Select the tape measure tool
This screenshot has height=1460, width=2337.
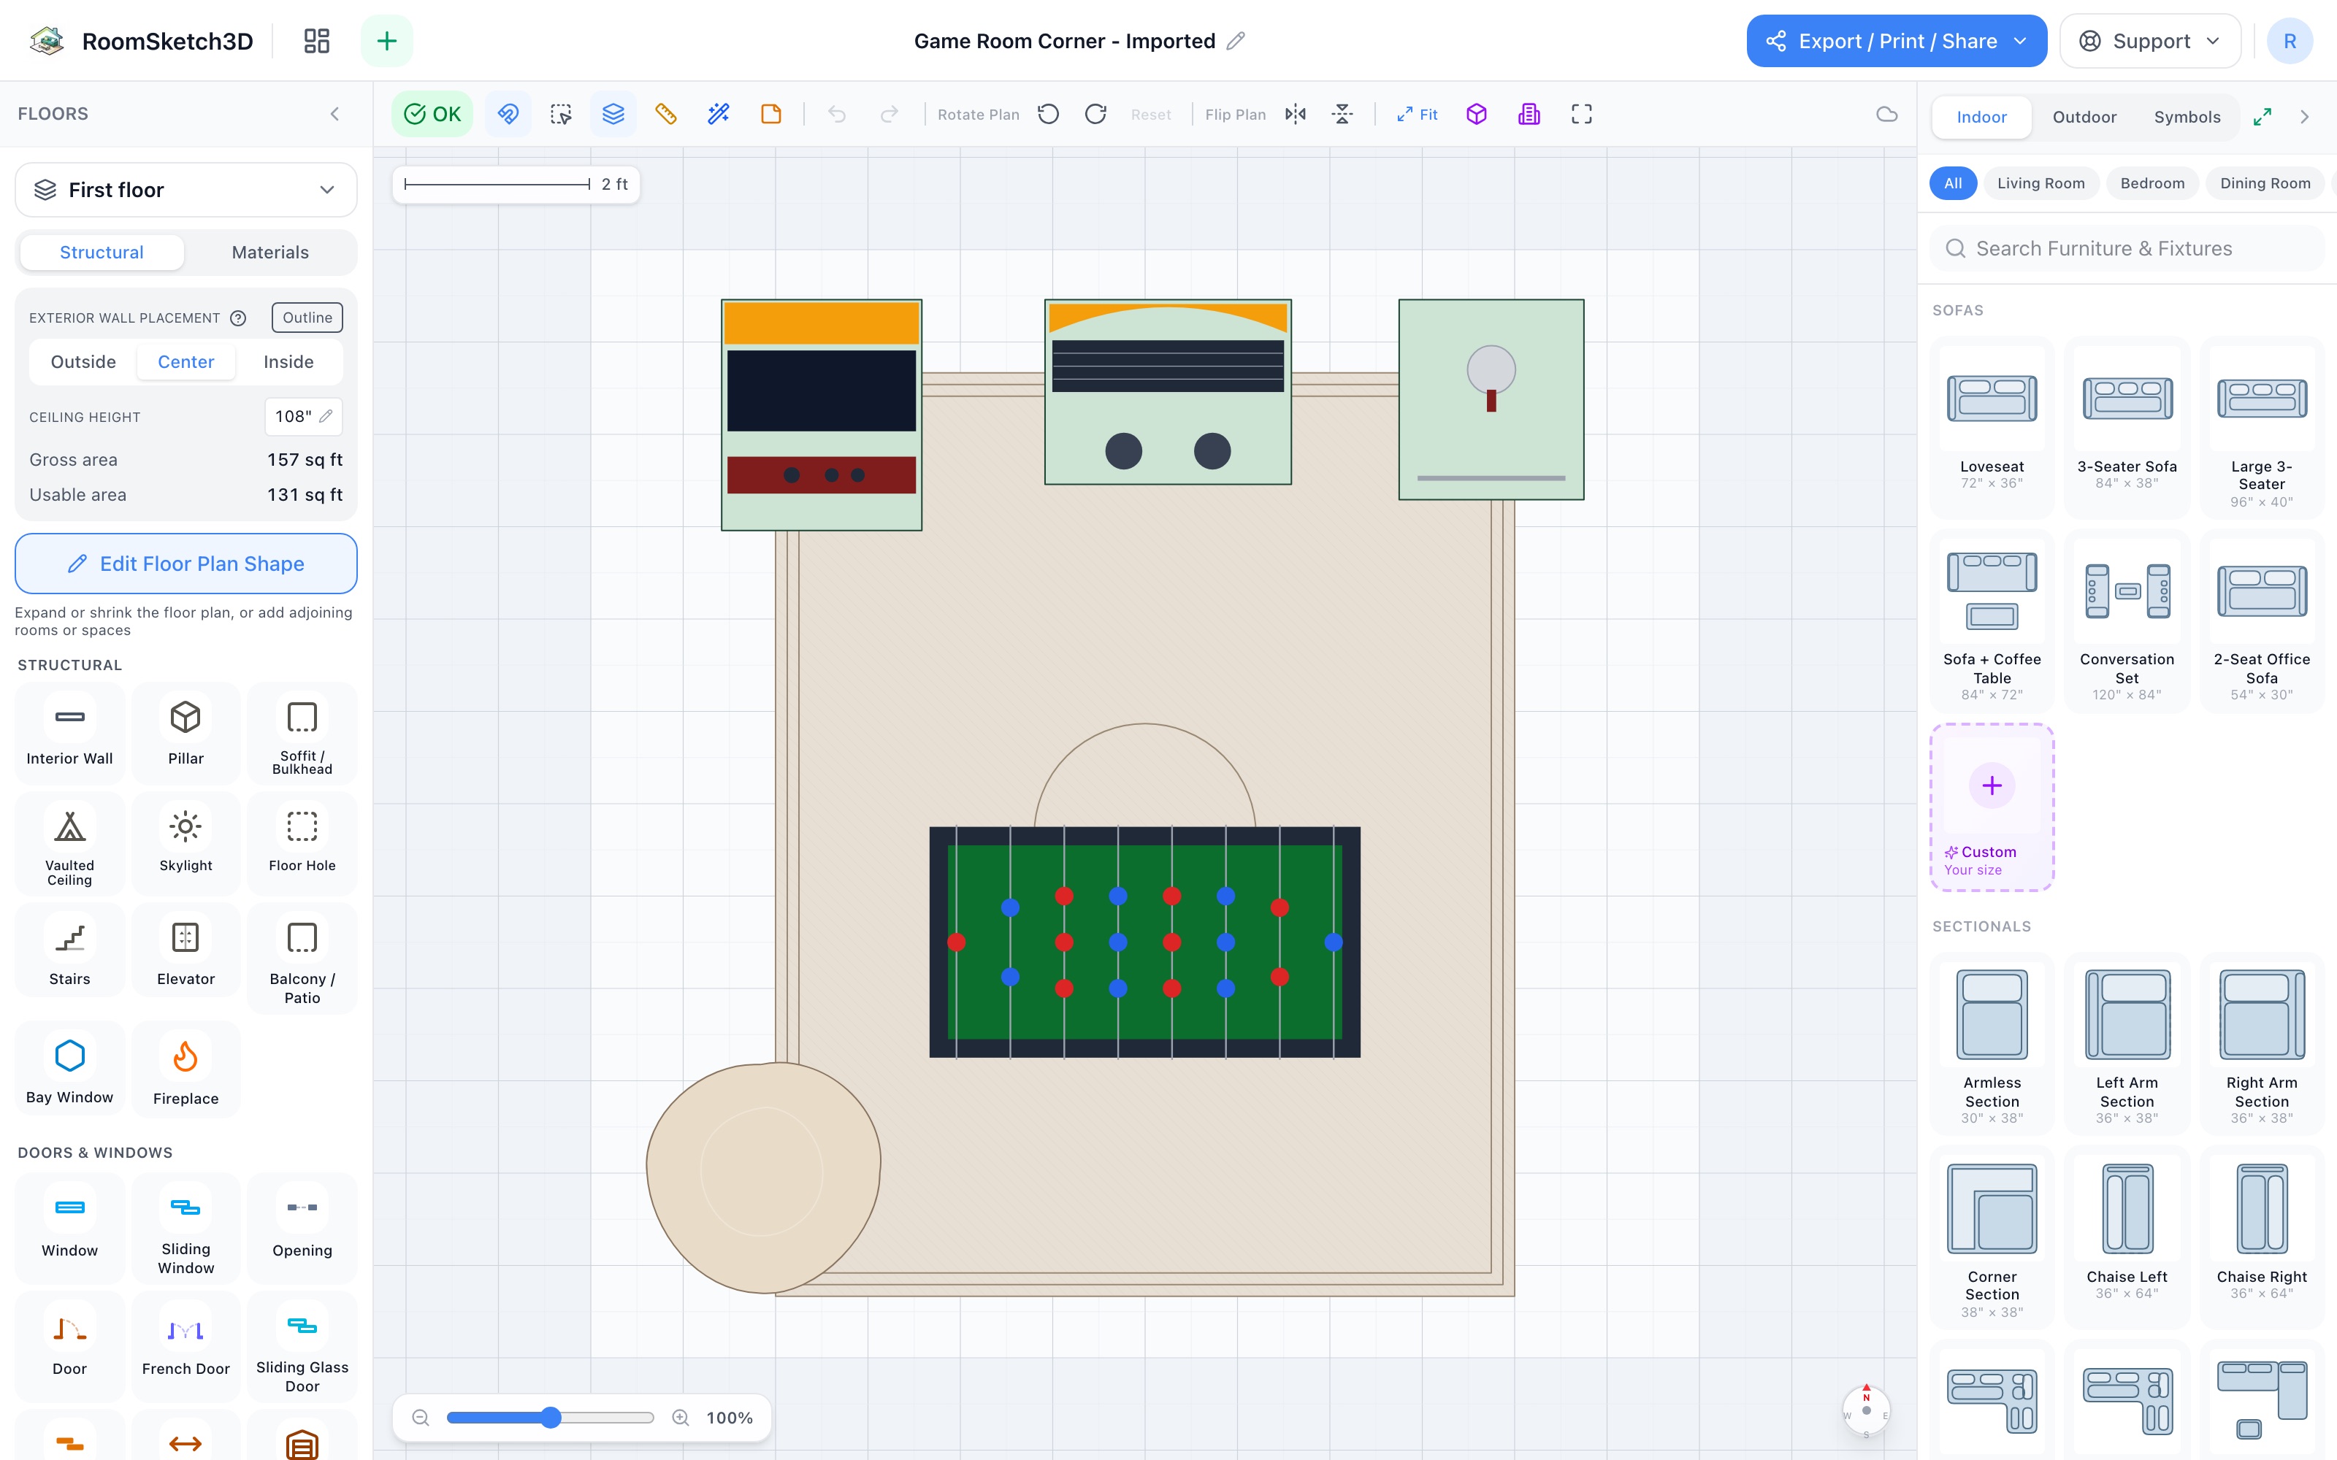pyautogui.click(x=665, y=114)
